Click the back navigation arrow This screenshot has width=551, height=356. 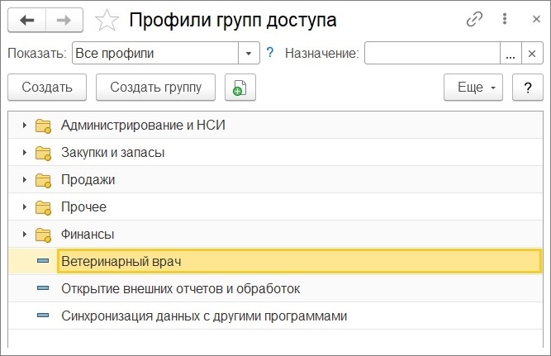click(x=27, y=21)
